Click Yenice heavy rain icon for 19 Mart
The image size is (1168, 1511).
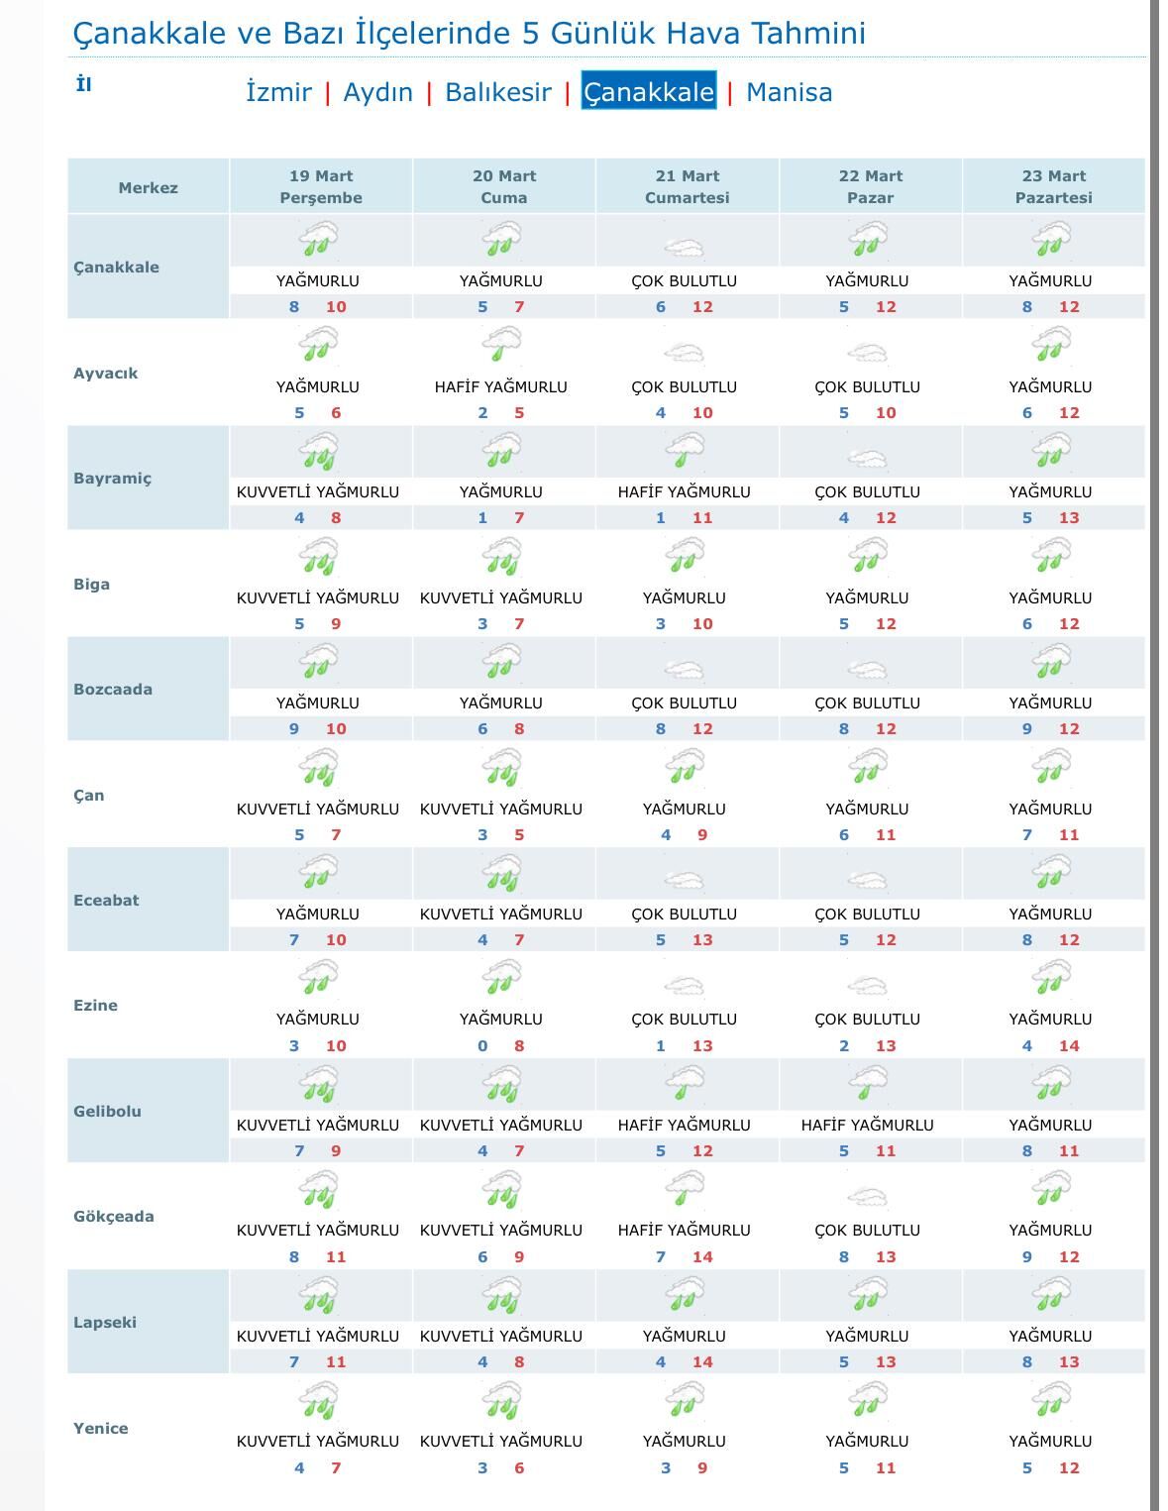[318, 1401]
